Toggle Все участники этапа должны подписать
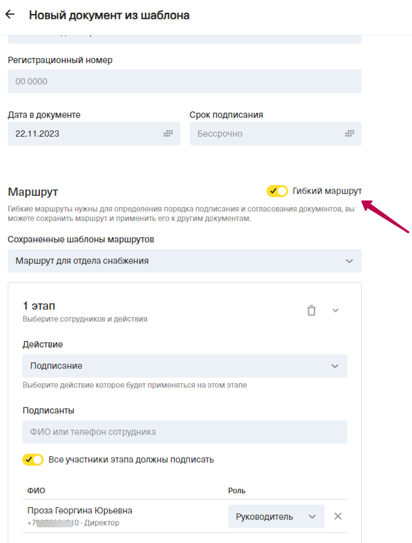The height and width of the screenshot is (543, 412). point(33,460)
